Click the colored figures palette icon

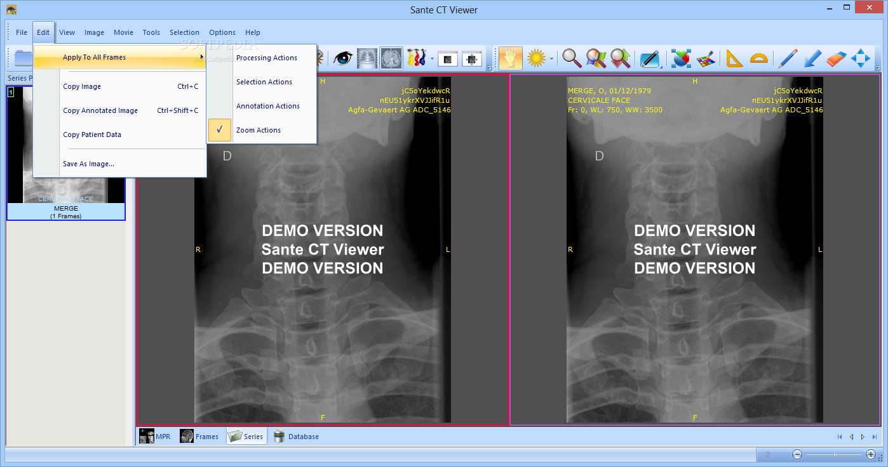[416, 58]
